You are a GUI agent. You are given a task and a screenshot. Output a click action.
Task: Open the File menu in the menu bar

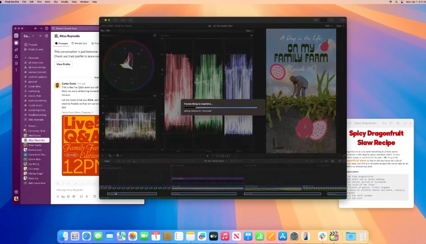(x=24, y=2)
